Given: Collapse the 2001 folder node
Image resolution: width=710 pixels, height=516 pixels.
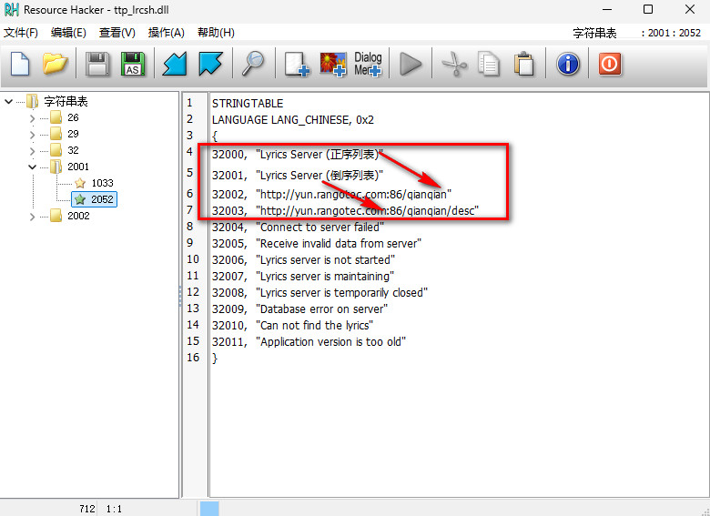Looking at the screenshot, I should point(33,167).
